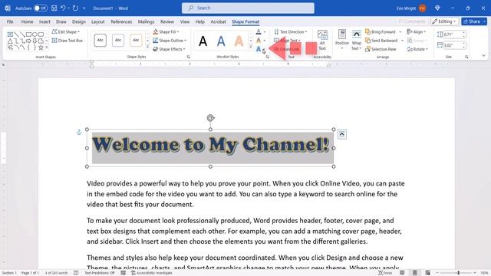Apply the orange-outlined Abc shape style
The image size is (491, 276).
tap(136, 40)
